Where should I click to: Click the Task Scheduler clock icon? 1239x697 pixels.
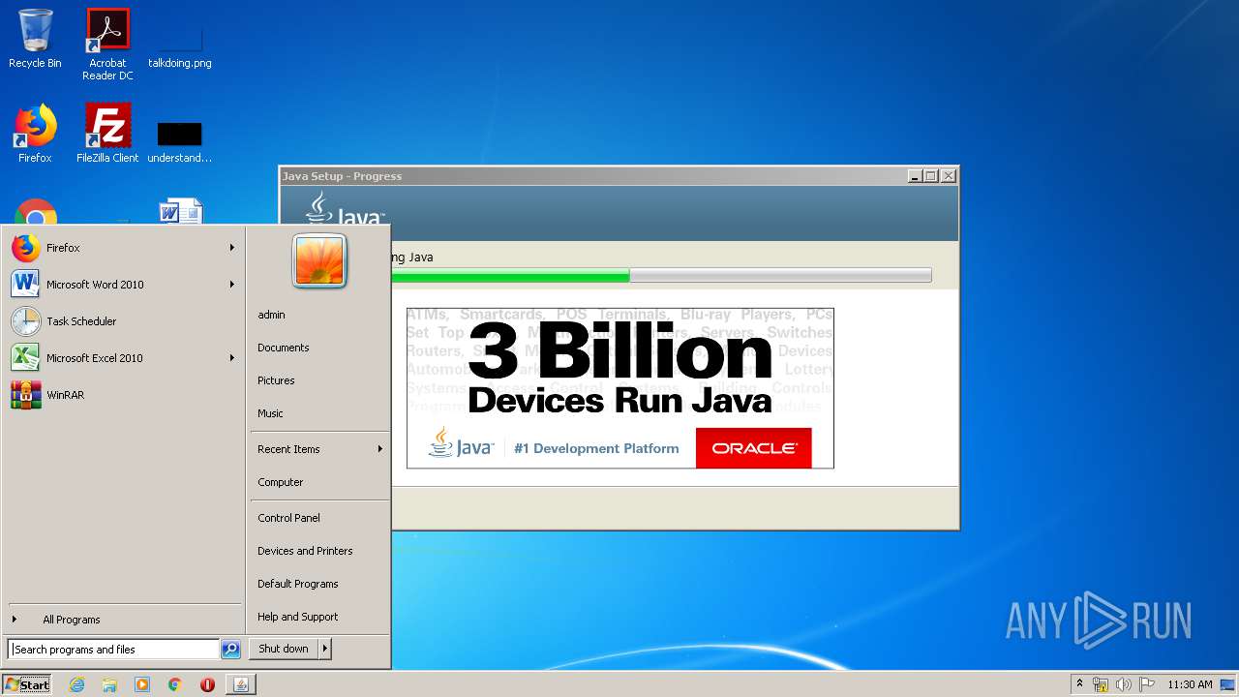(26, 321)
